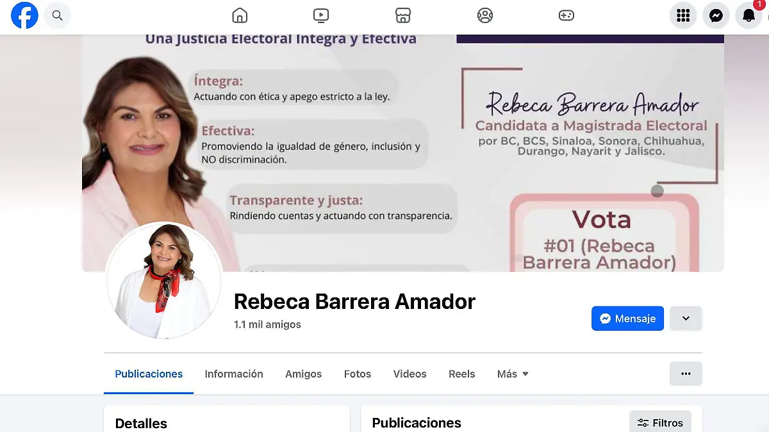View the round profile picture
Image resolution: width=769 pixels, height=432 pixels.
coord(164,280)
